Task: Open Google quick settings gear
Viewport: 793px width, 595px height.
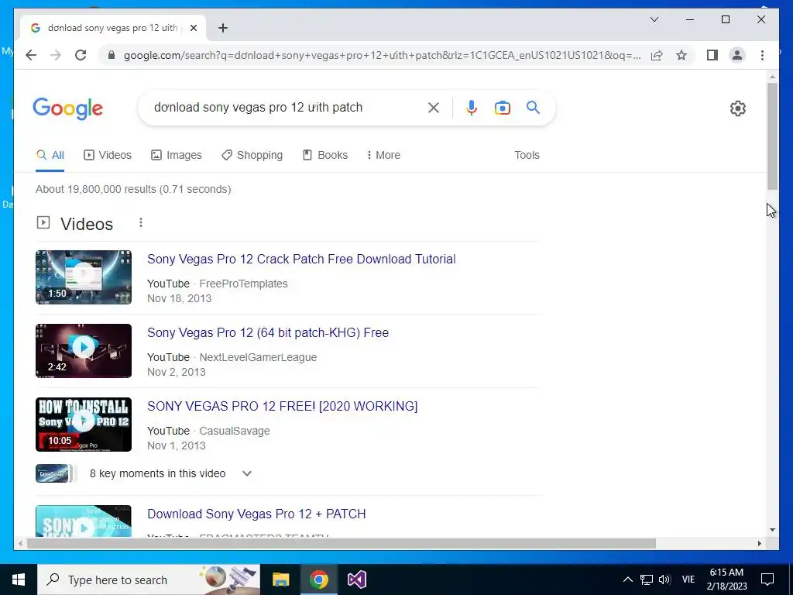Action: pos(738,108)
